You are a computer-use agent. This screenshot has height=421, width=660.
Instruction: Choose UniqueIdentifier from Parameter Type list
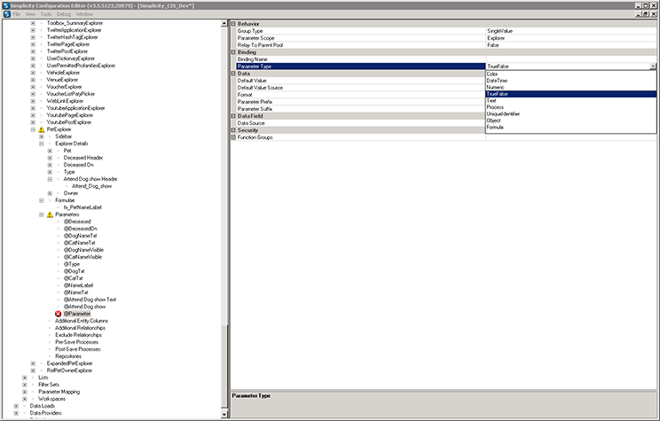(x=570, y=114)
